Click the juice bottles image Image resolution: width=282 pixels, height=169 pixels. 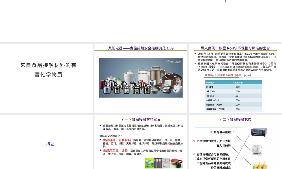click(260, 165)
